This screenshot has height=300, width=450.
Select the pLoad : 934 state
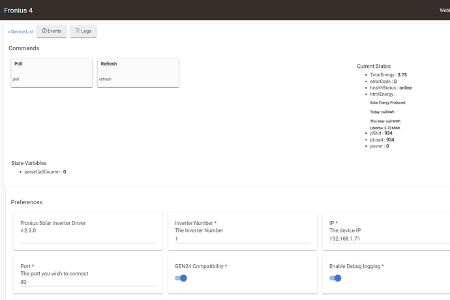pyautogui.click(x=382, y=140)
